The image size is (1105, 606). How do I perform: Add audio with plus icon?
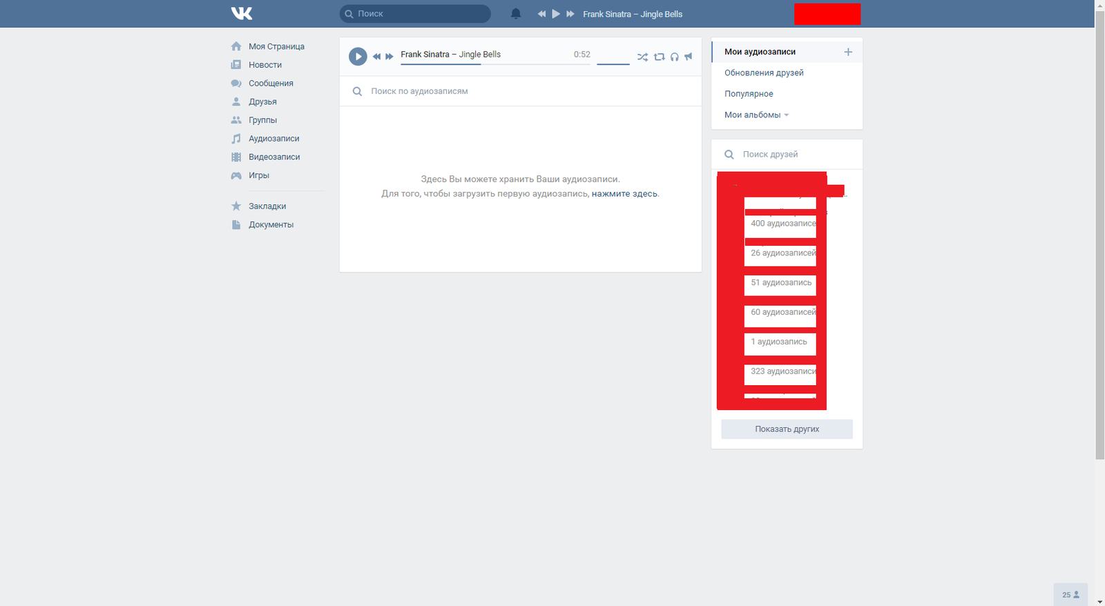point(848,52)
